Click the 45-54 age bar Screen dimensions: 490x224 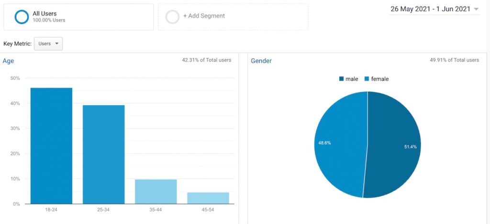pyautogui.click(x=208, y=198)
